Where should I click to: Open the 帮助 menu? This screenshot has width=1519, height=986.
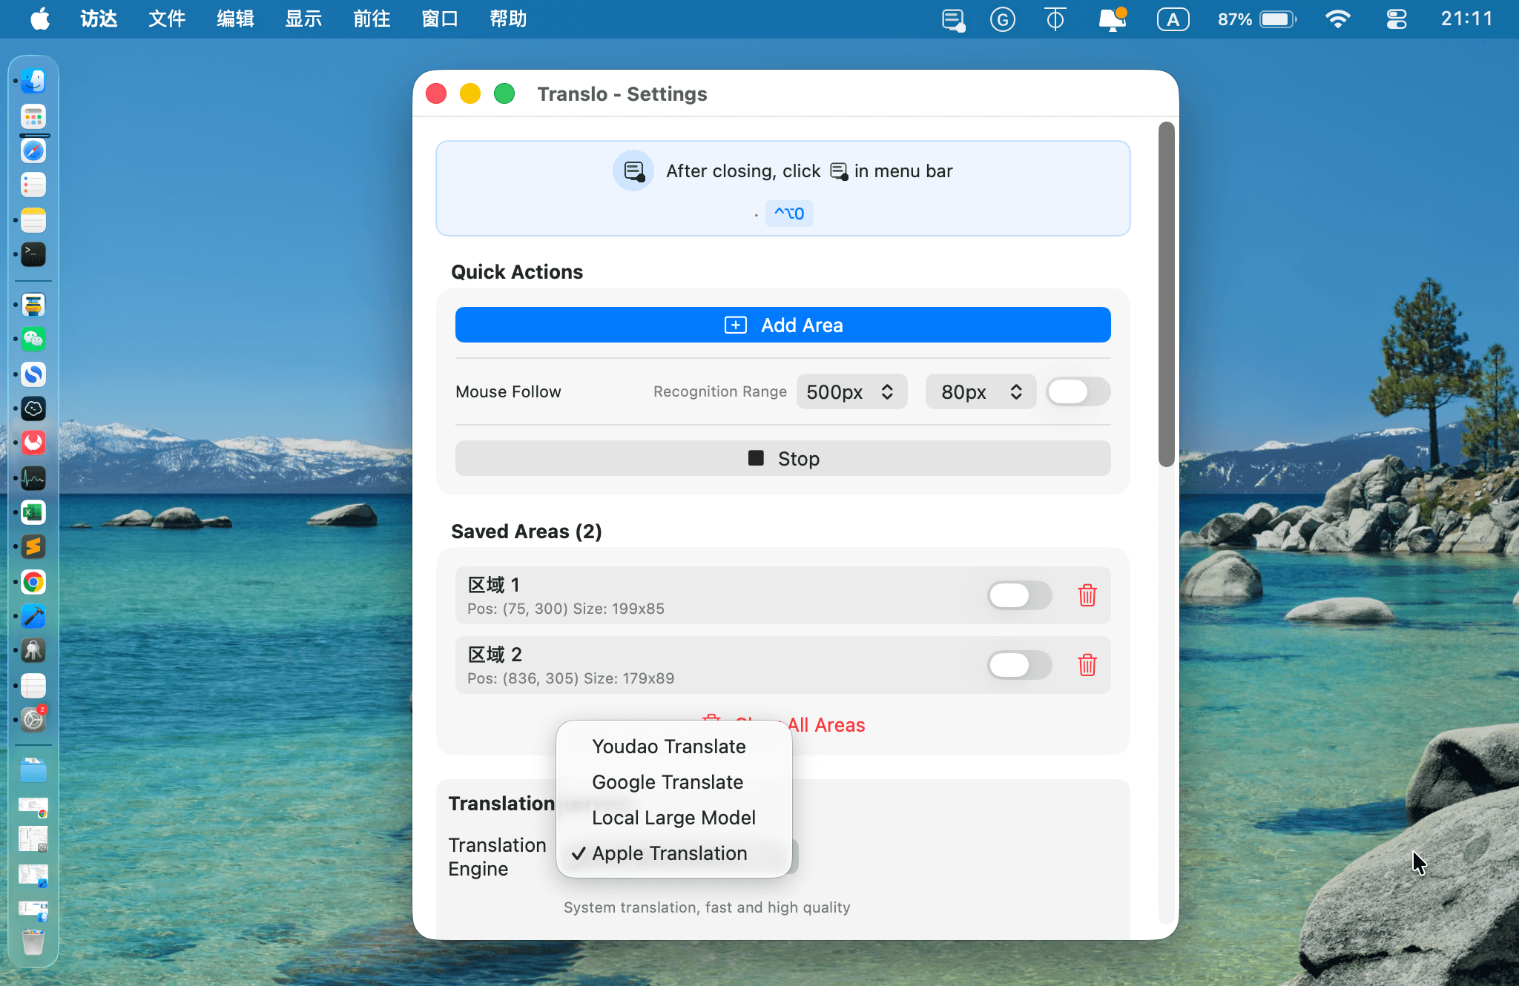point(508,19)
